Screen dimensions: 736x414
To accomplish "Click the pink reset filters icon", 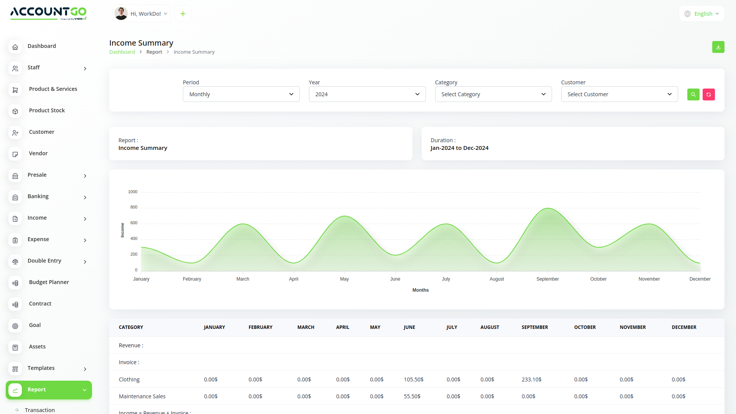I will coord(708,94).
